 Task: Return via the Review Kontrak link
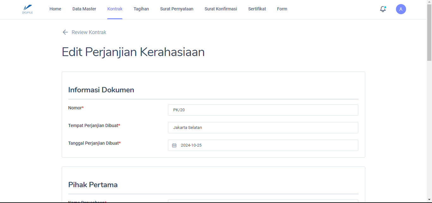pyautogui.click(x=89, y=32)
